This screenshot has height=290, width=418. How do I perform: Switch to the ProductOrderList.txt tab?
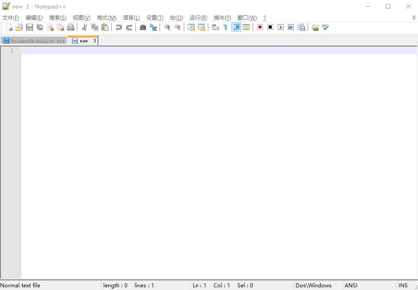click(x=34, y=41)
